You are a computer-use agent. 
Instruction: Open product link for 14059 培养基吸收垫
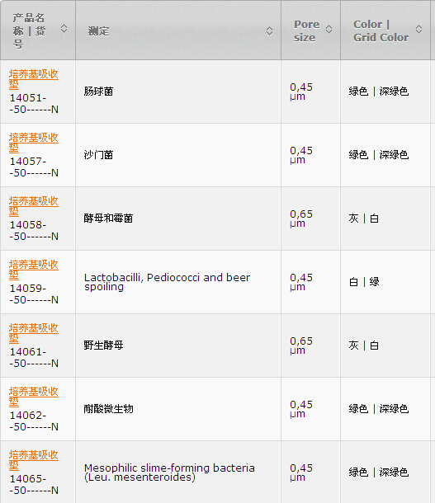coord(33,270)
